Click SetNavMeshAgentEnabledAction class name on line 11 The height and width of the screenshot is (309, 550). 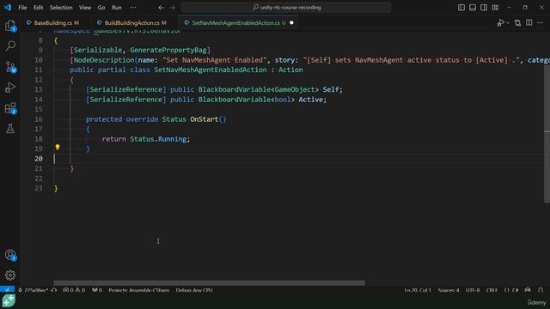pos(211,70)
